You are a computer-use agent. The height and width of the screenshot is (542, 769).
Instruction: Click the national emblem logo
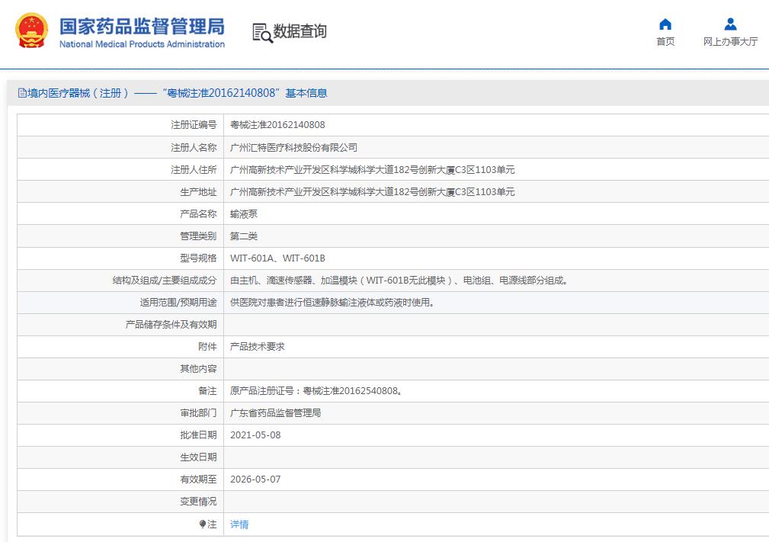coord(32,30)
